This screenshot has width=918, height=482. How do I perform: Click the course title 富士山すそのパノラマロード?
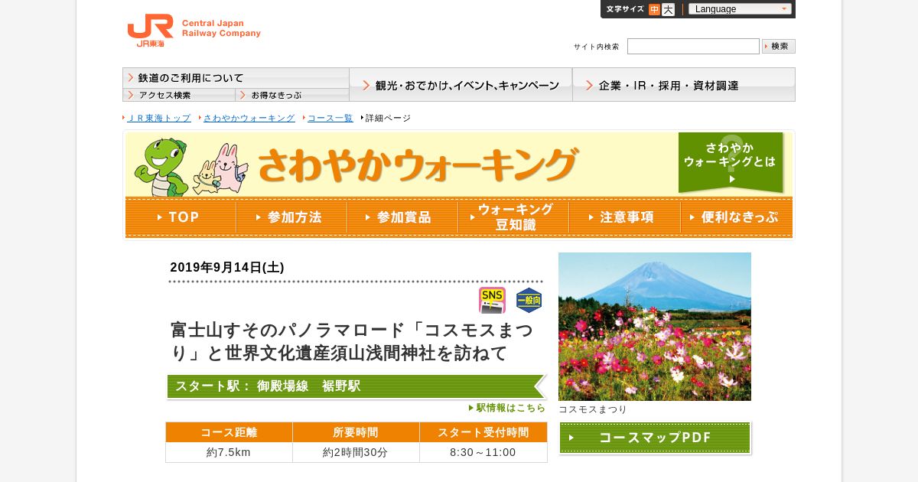(x=353, y=342)
